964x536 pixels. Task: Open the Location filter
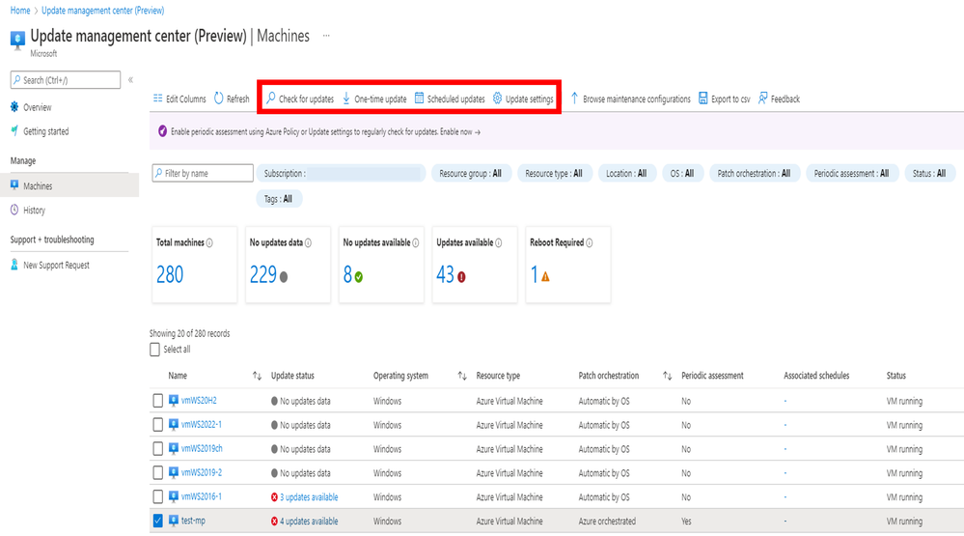tap(626, 174)
